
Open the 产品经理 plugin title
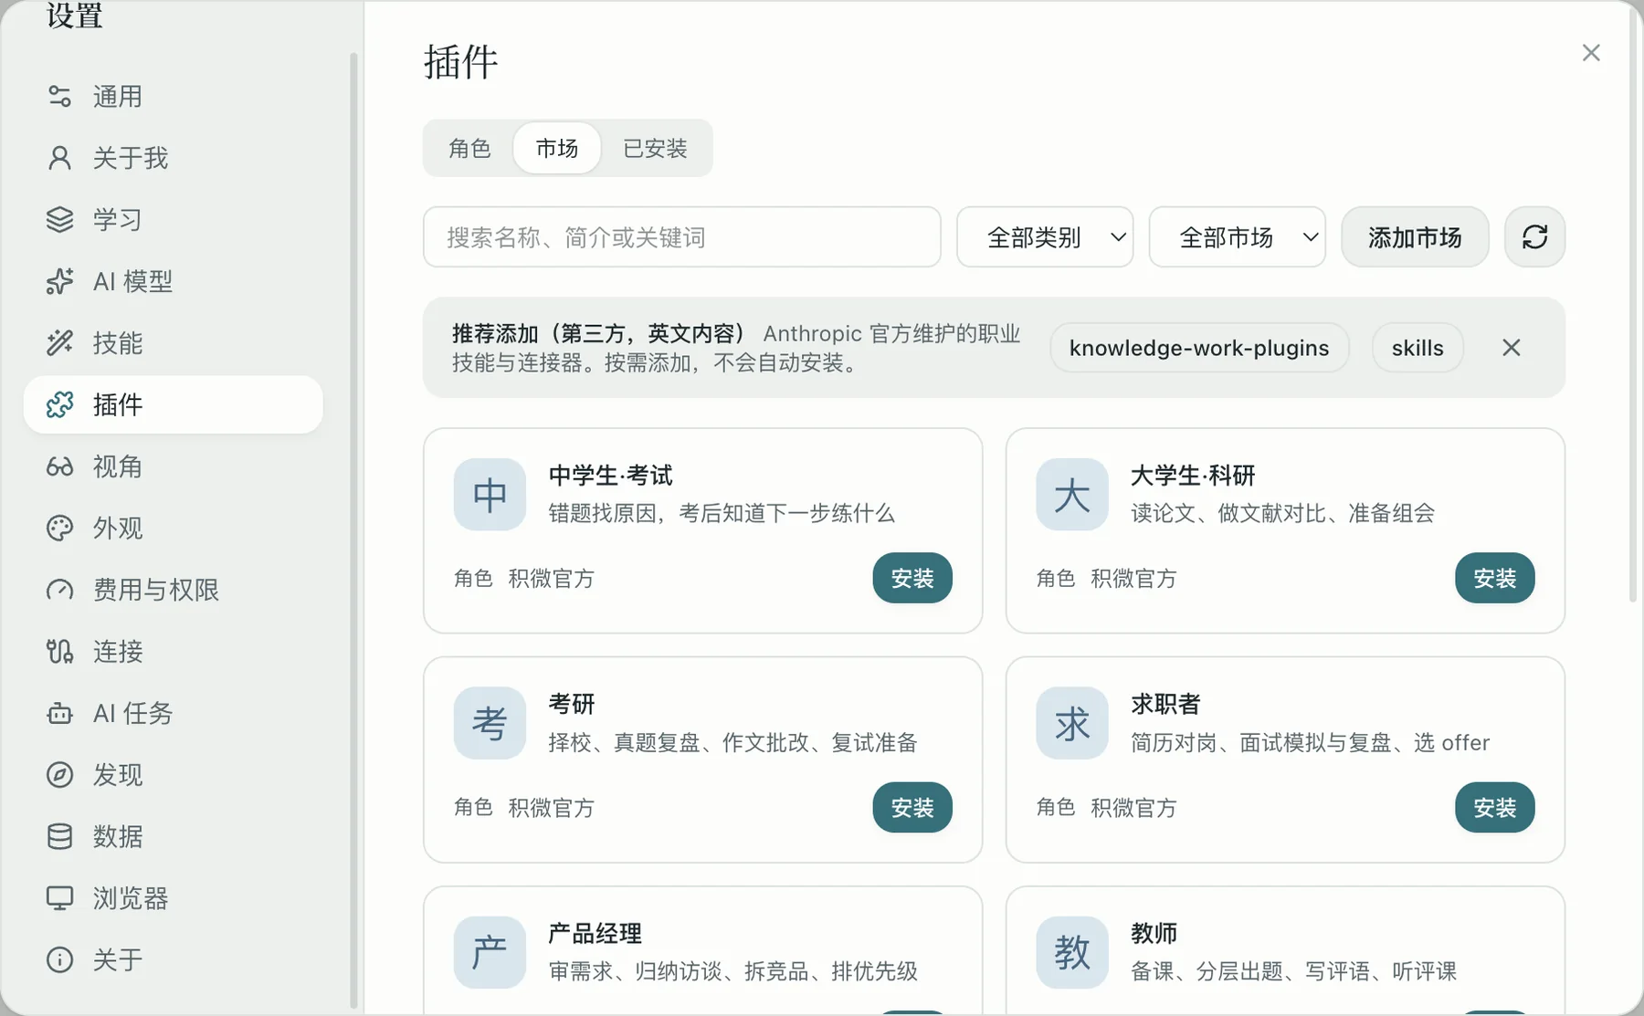pyautogui.click(x=595, y=933)
